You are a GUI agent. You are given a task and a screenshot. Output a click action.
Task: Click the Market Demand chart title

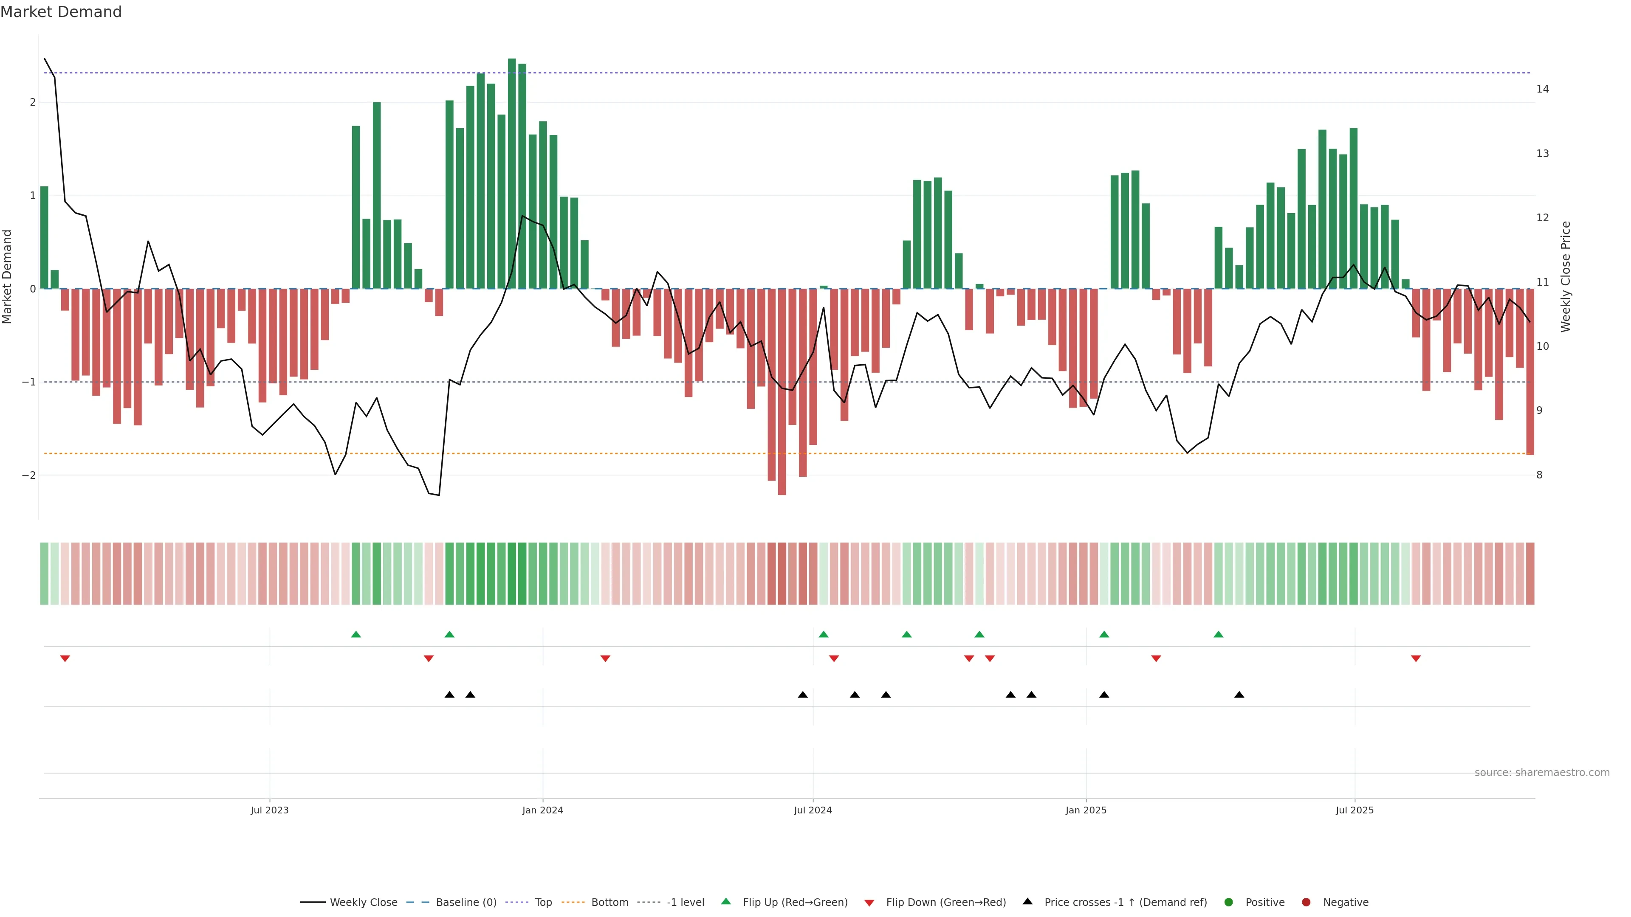pos(61,12)
